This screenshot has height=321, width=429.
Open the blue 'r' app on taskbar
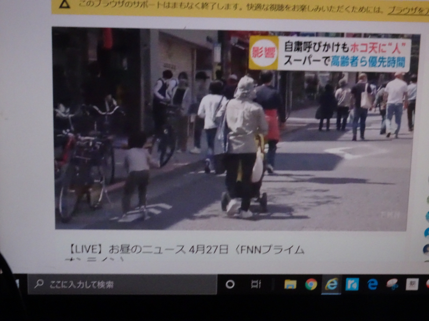pyautogui.click(x=352, y=285)
